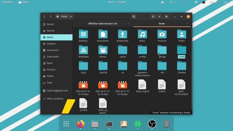
Task: Open view options dropdown arrow
Action: tap(159, 16)
